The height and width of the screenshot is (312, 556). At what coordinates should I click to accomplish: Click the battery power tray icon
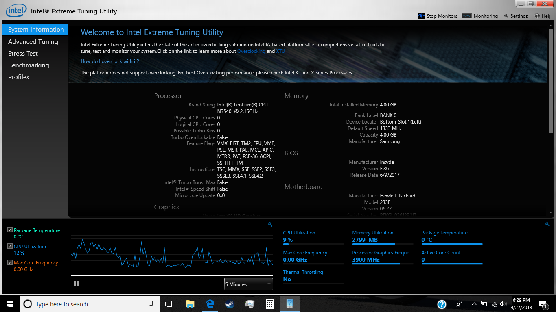pos(484,304)
